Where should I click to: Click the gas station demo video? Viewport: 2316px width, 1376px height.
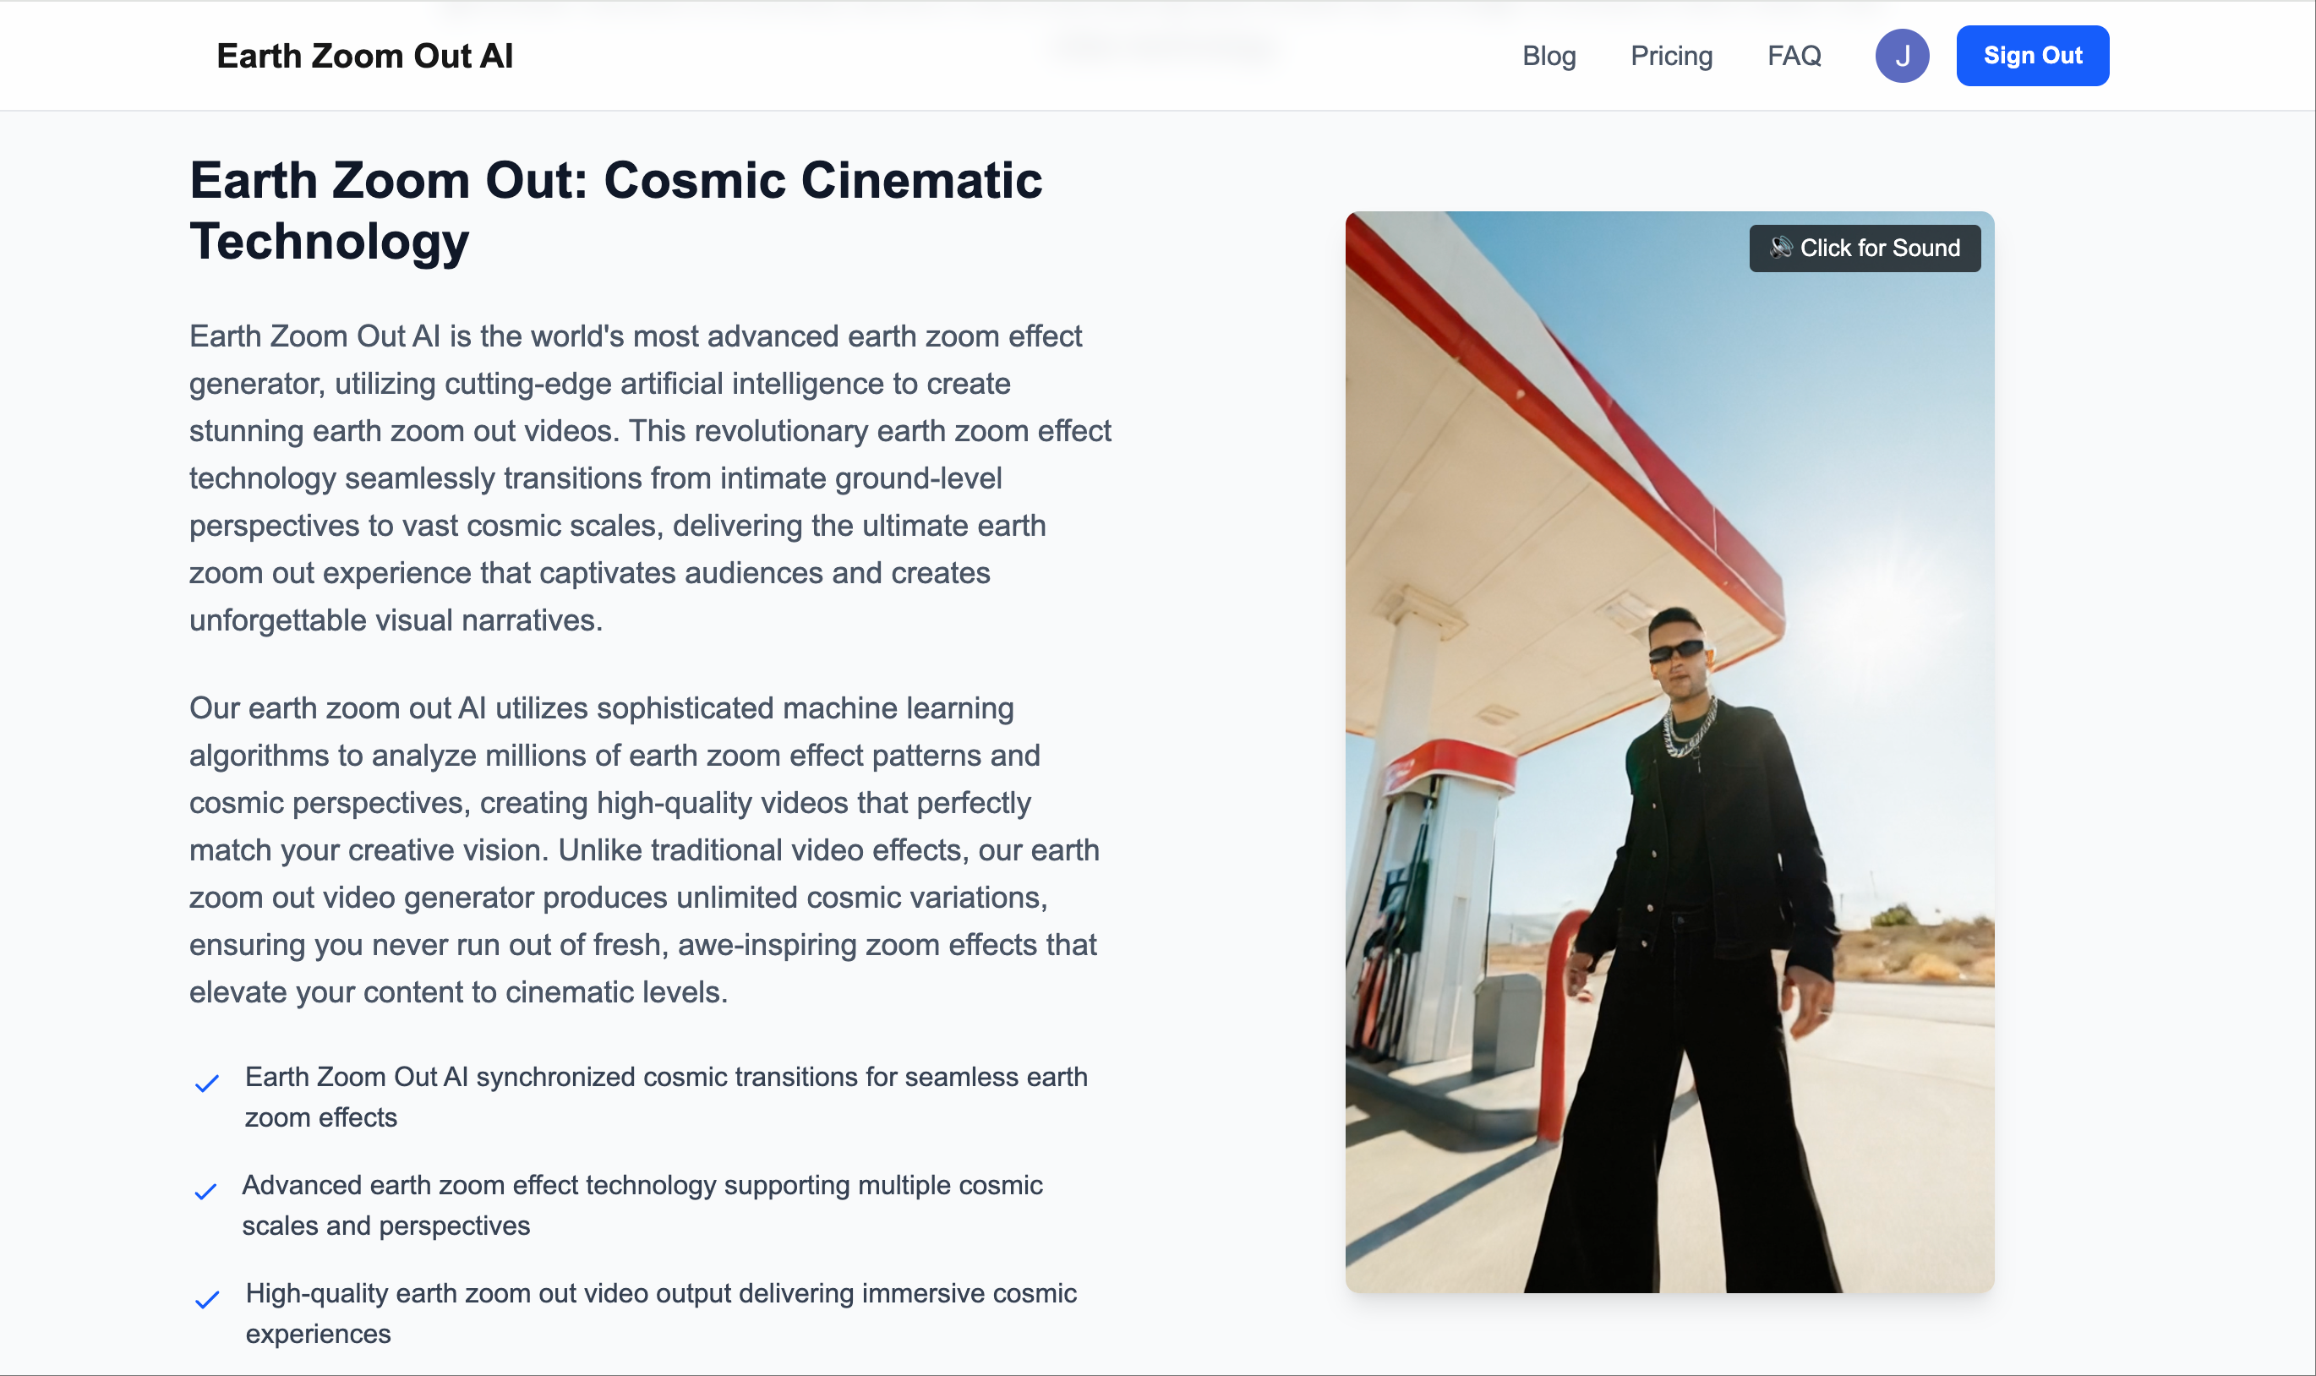(x=1669, y=751)
